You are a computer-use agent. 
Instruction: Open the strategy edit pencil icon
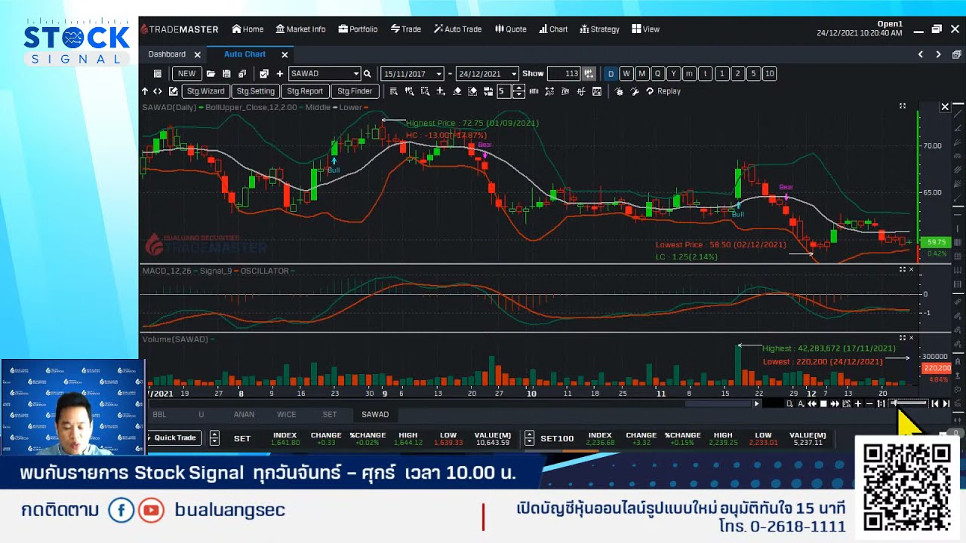click(173, 91)
